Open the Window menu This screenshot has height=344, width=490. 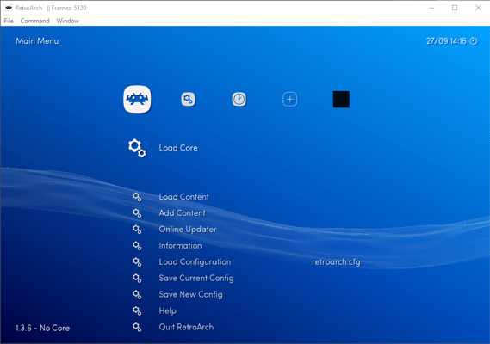(68, 21)
